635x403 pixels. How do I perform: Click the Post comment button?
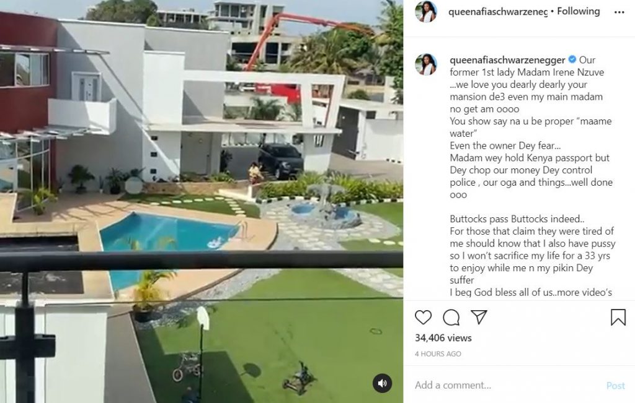[616, 386]
